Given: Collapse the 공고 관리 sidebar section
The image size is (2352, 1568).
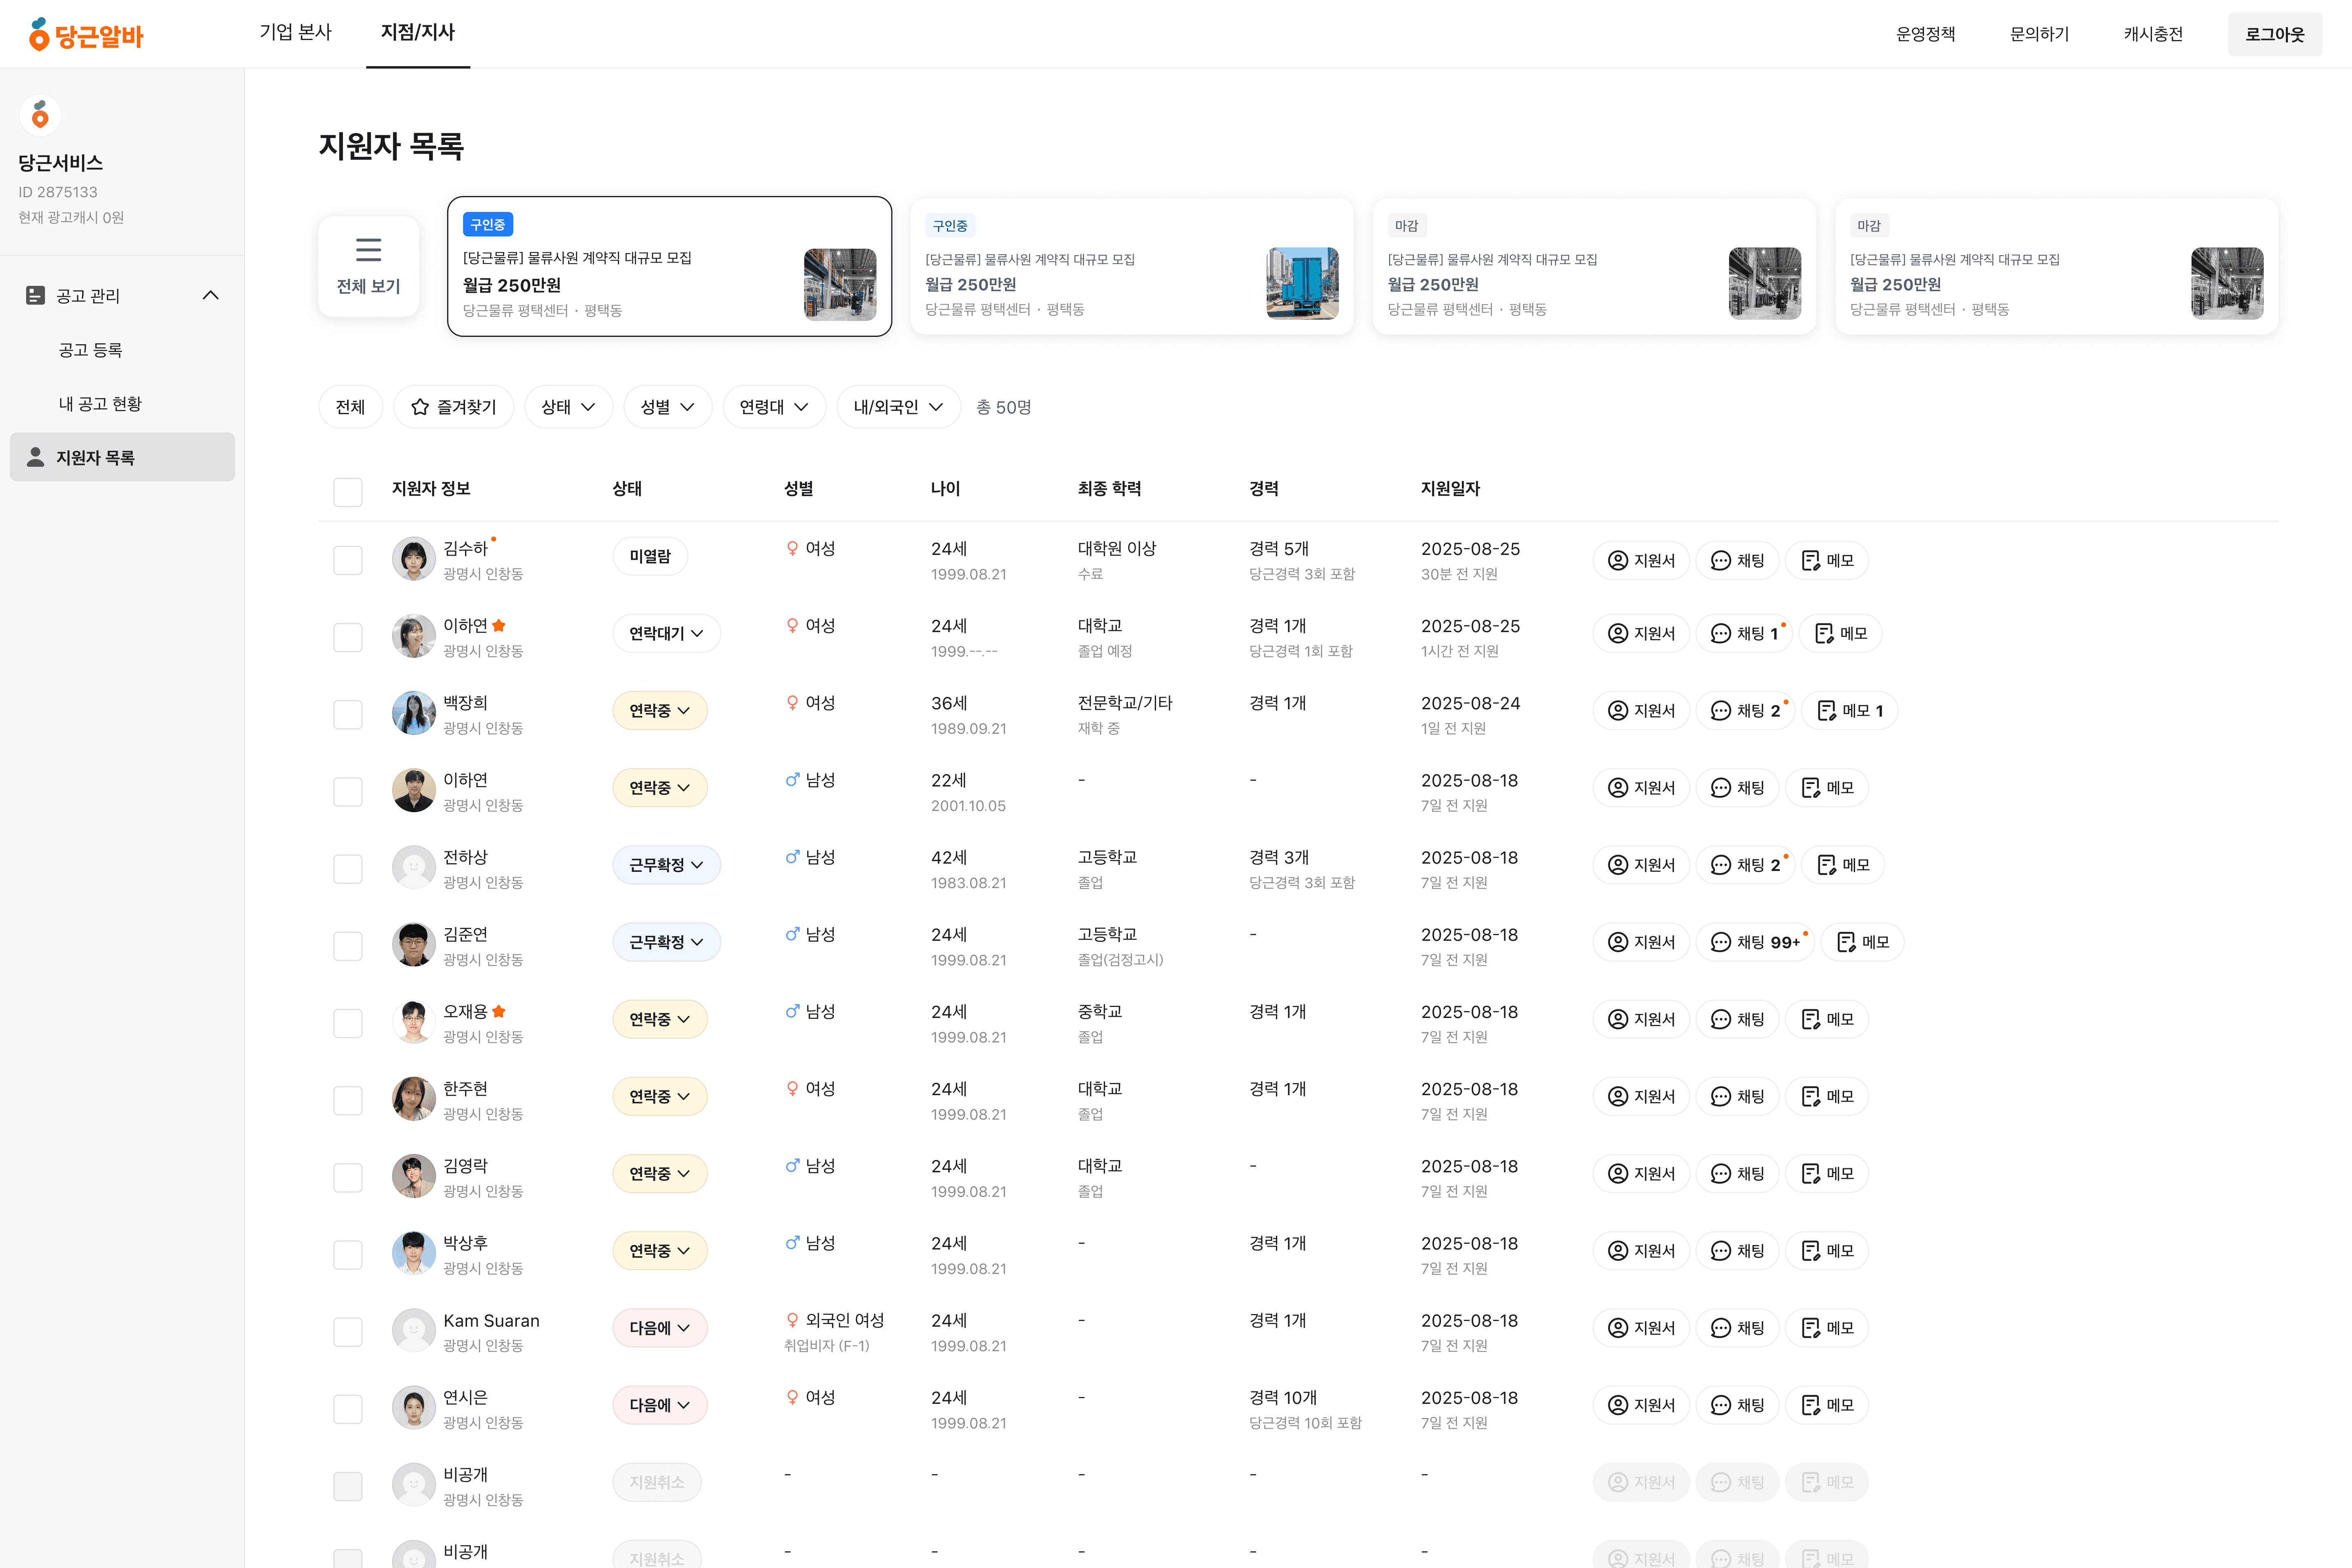Looking at the screenshot, I should [210, 295].
